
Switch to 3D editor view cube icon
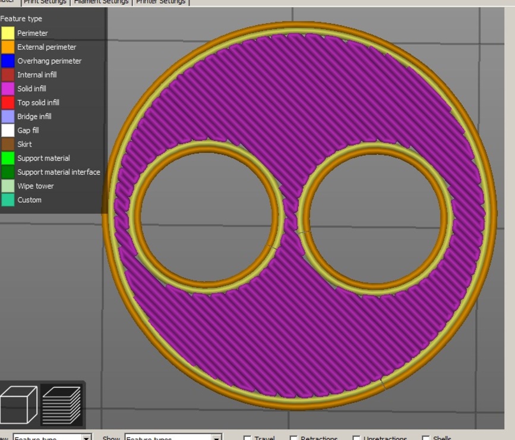[18, 405]
